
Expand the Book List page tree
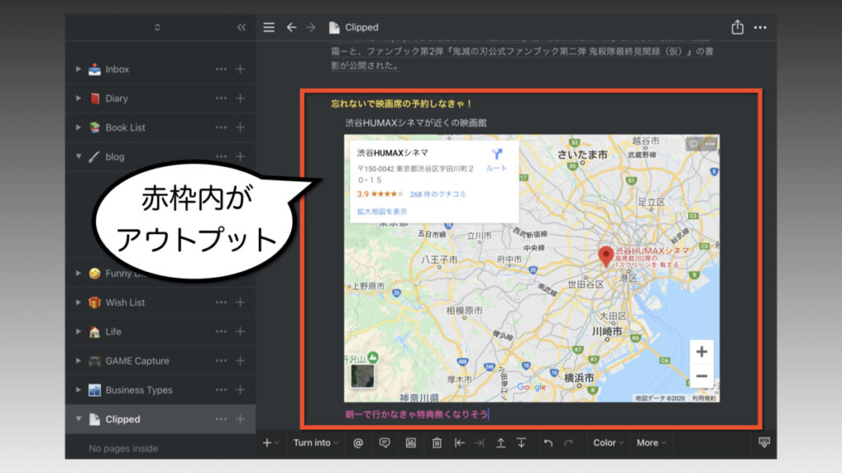[78, 127]
